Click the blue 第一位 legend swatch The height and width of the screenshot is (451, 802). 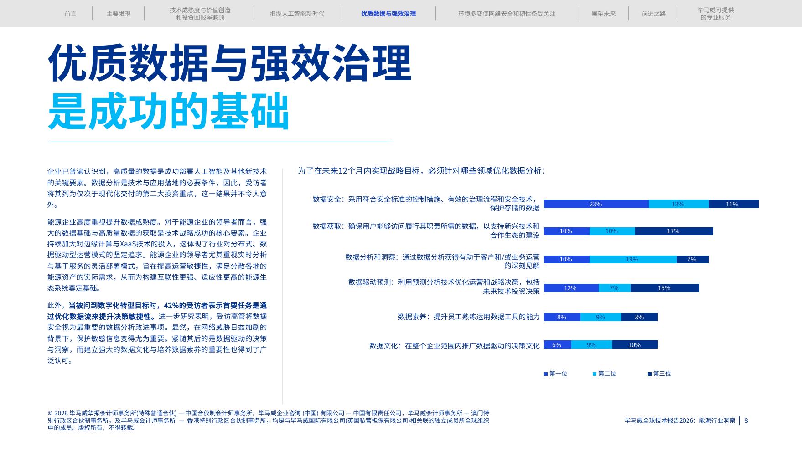click(x=545, y=374)
